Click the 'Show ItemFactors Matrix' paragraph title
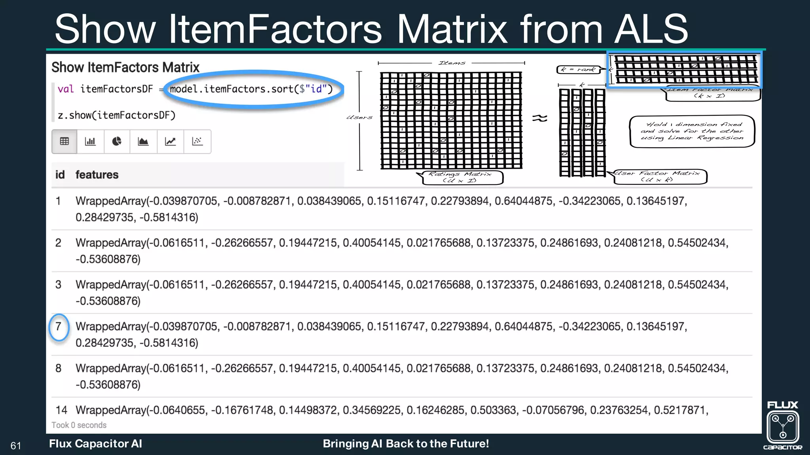 click(125, 67)
